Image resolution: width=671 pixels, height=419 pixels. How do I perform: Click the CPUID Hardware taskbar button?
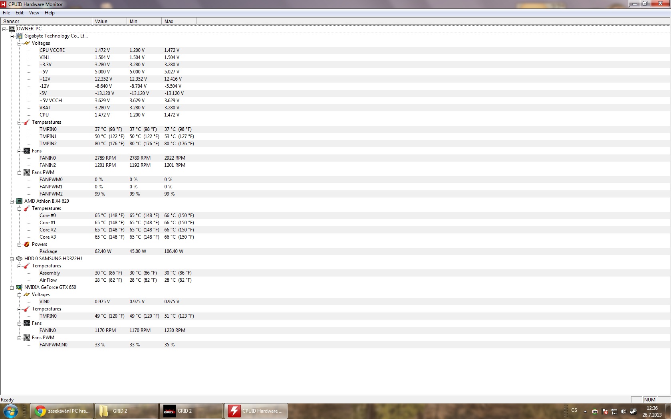[256, 411]
